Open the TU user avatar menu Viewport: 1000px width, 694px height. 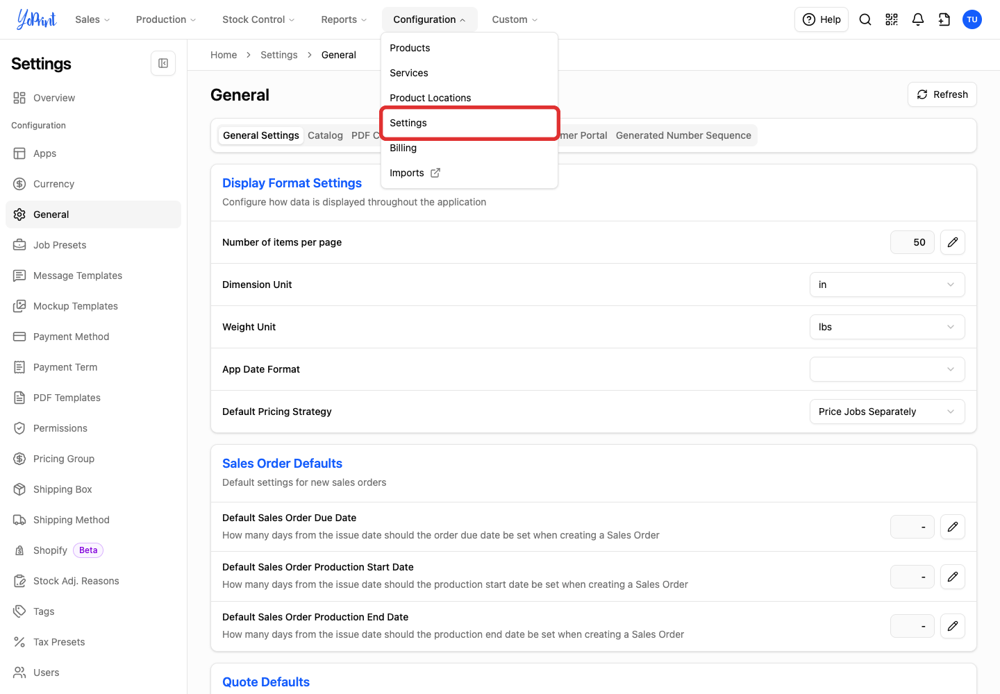point(972,19)
